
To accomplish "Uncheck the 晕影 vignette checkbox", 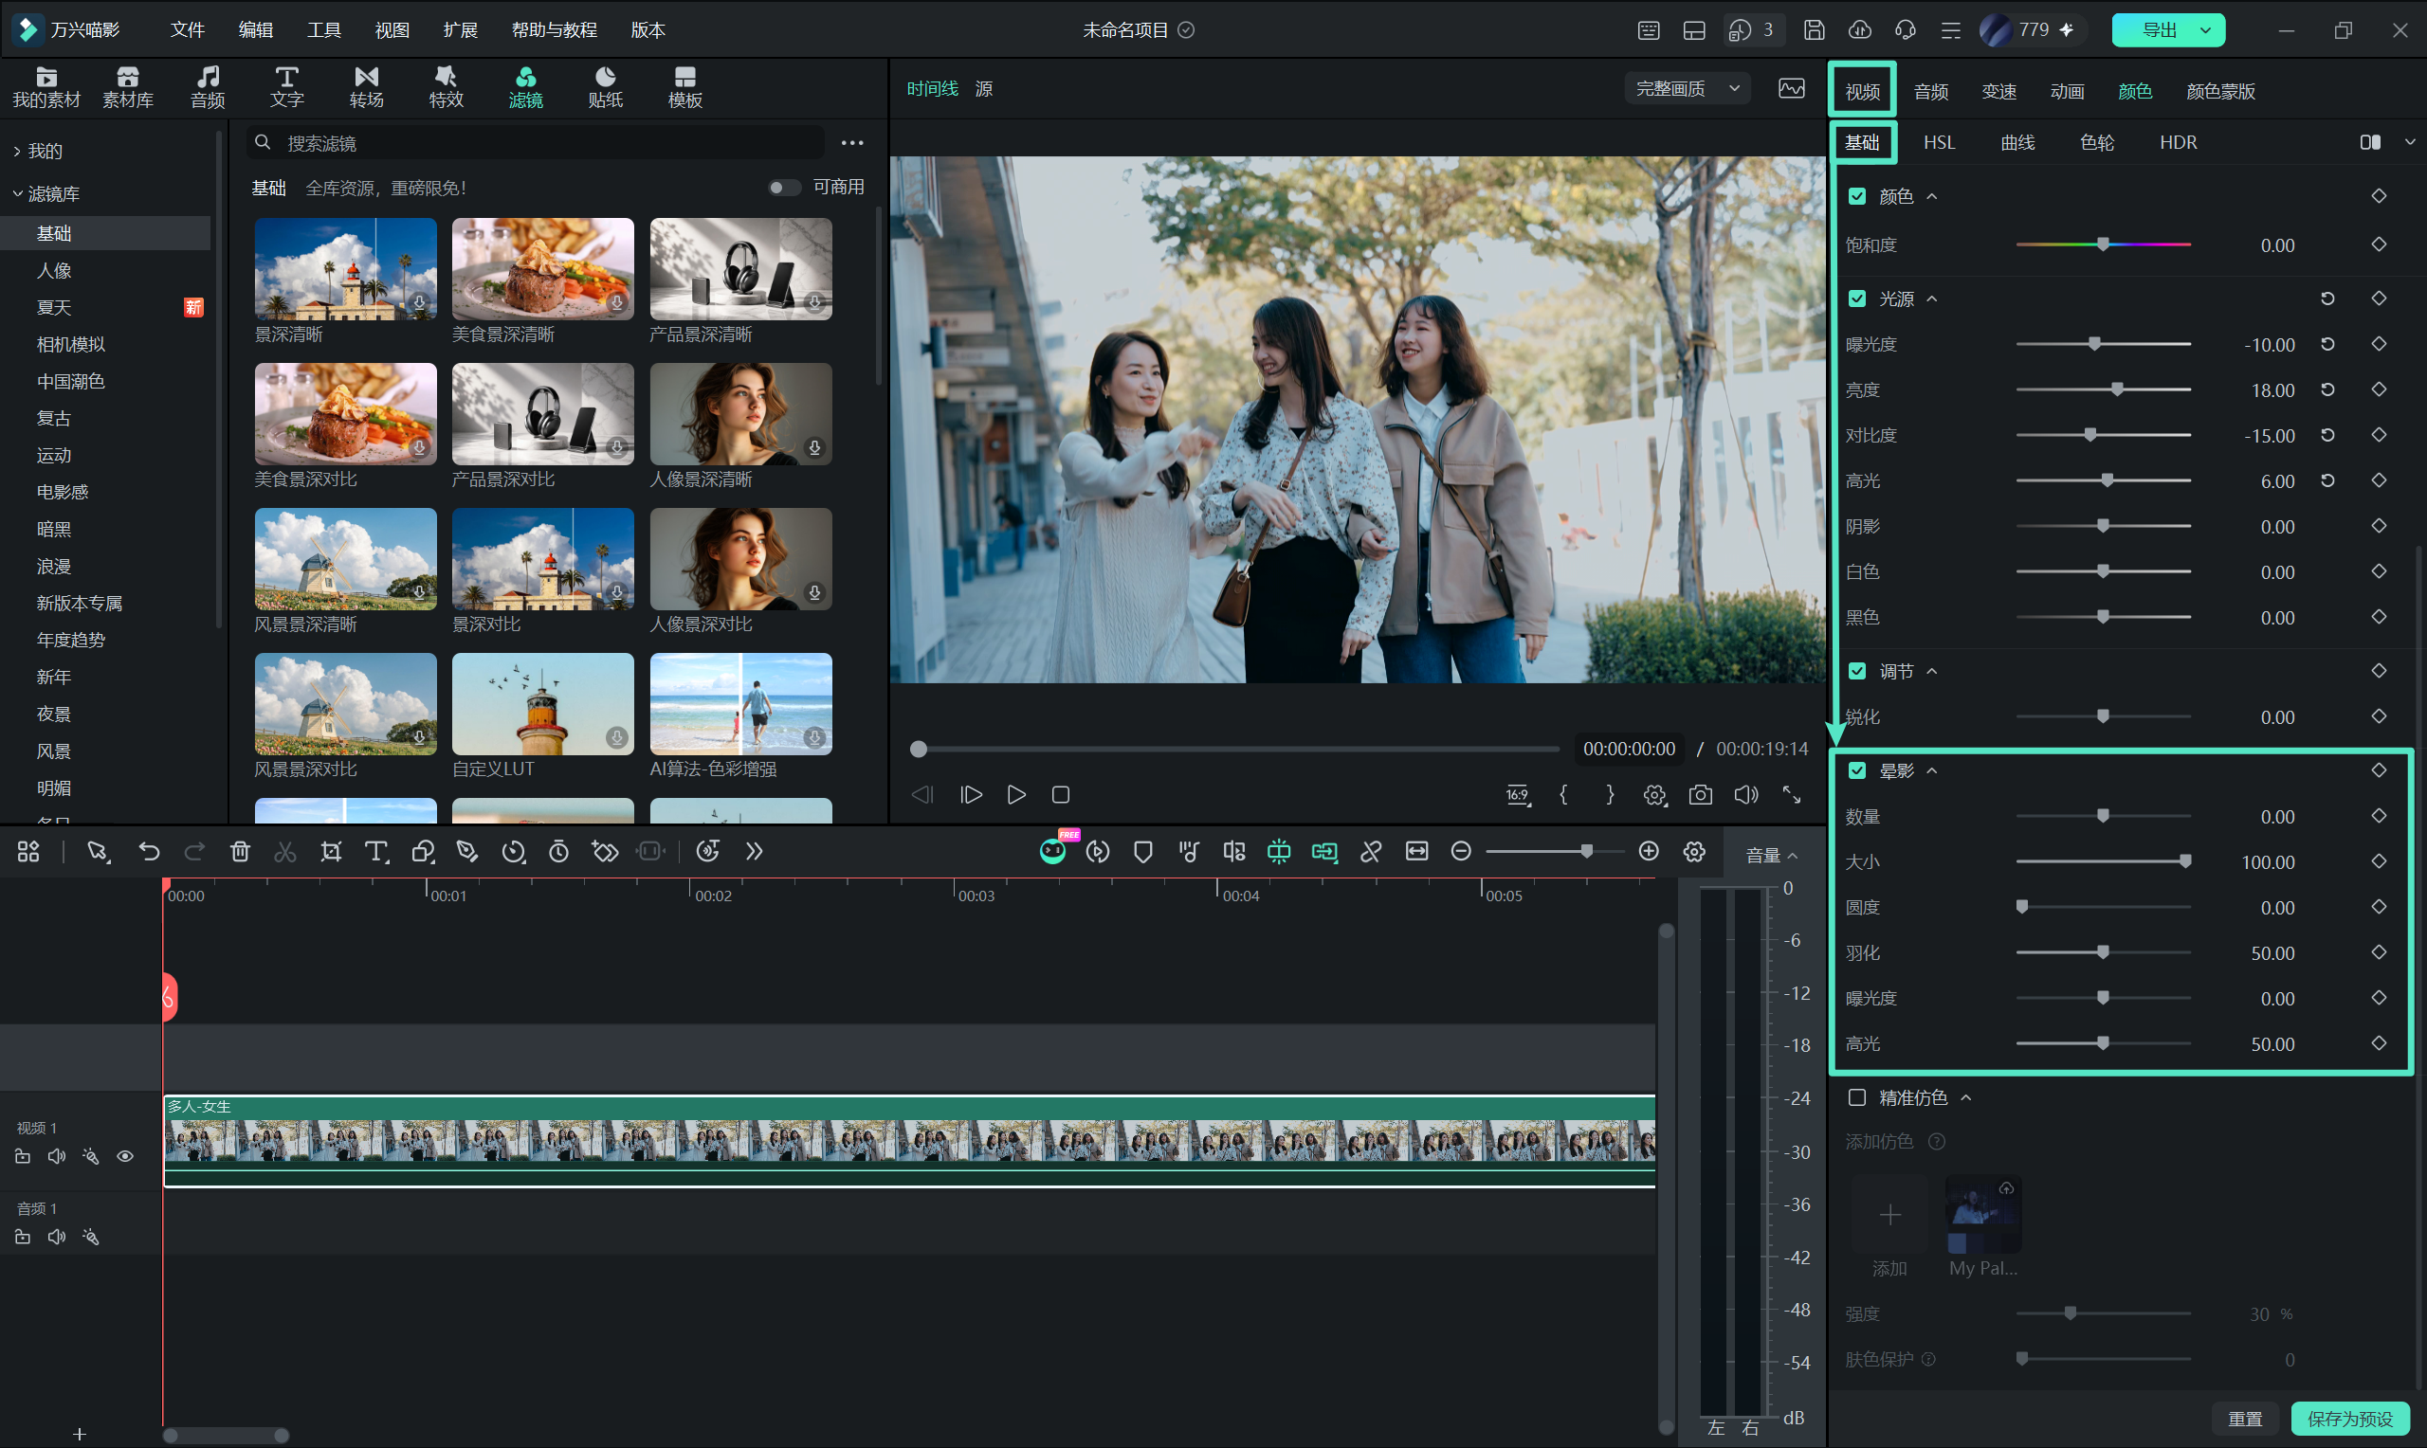I will [x=1857, y=769].
